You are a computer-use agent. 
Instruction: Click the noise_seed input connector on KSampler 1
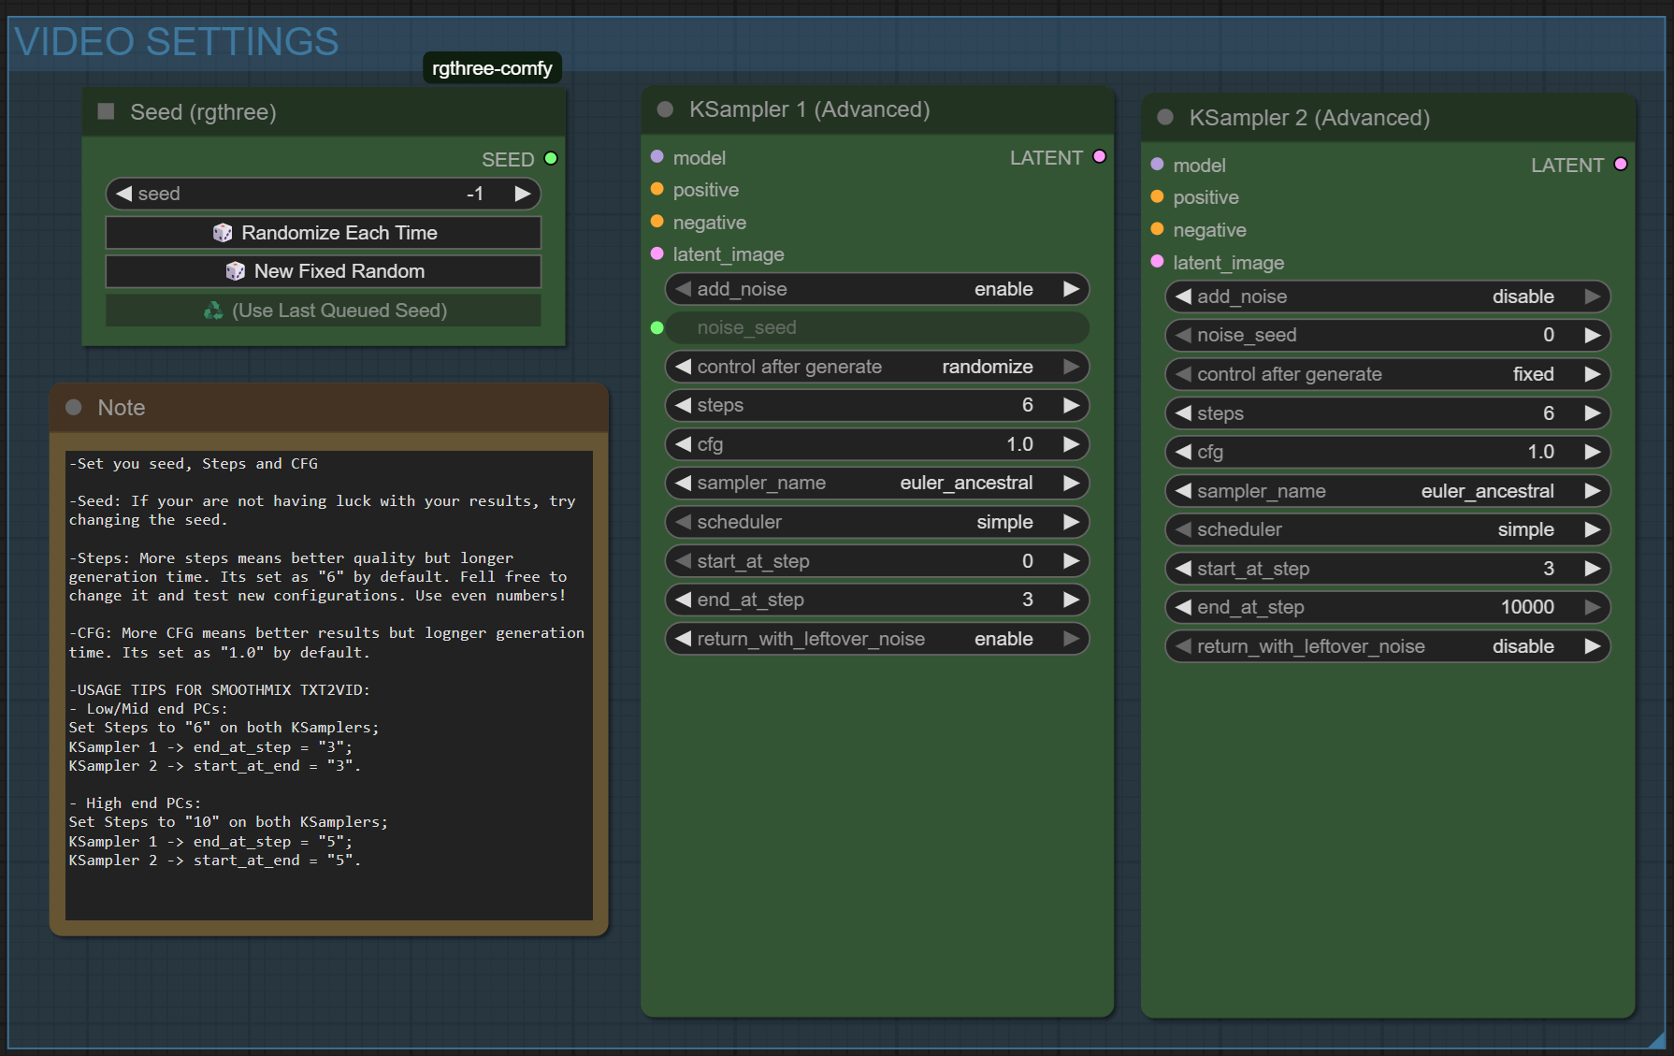657,327
